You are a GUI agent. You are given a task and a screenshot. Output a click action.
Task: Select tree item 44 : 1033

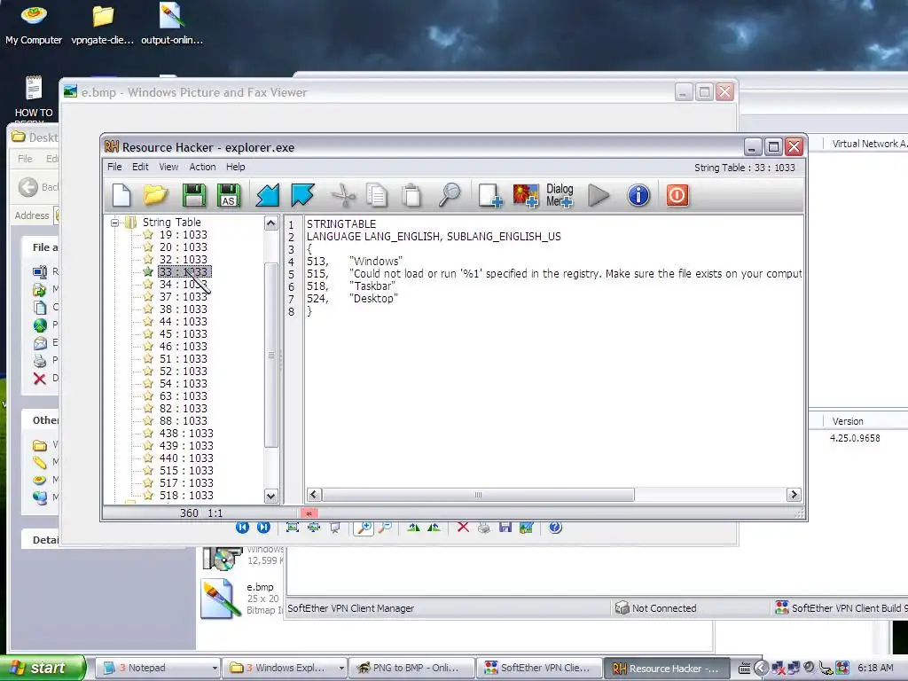coord(183,321)
